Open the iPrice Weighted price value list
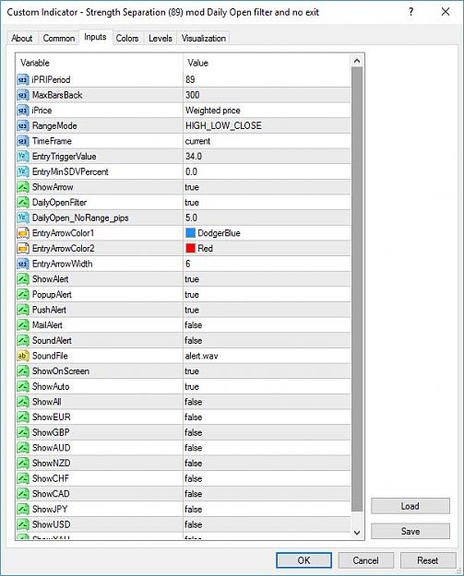The width and height of the screenshot is (464, 576). point(267,111)
